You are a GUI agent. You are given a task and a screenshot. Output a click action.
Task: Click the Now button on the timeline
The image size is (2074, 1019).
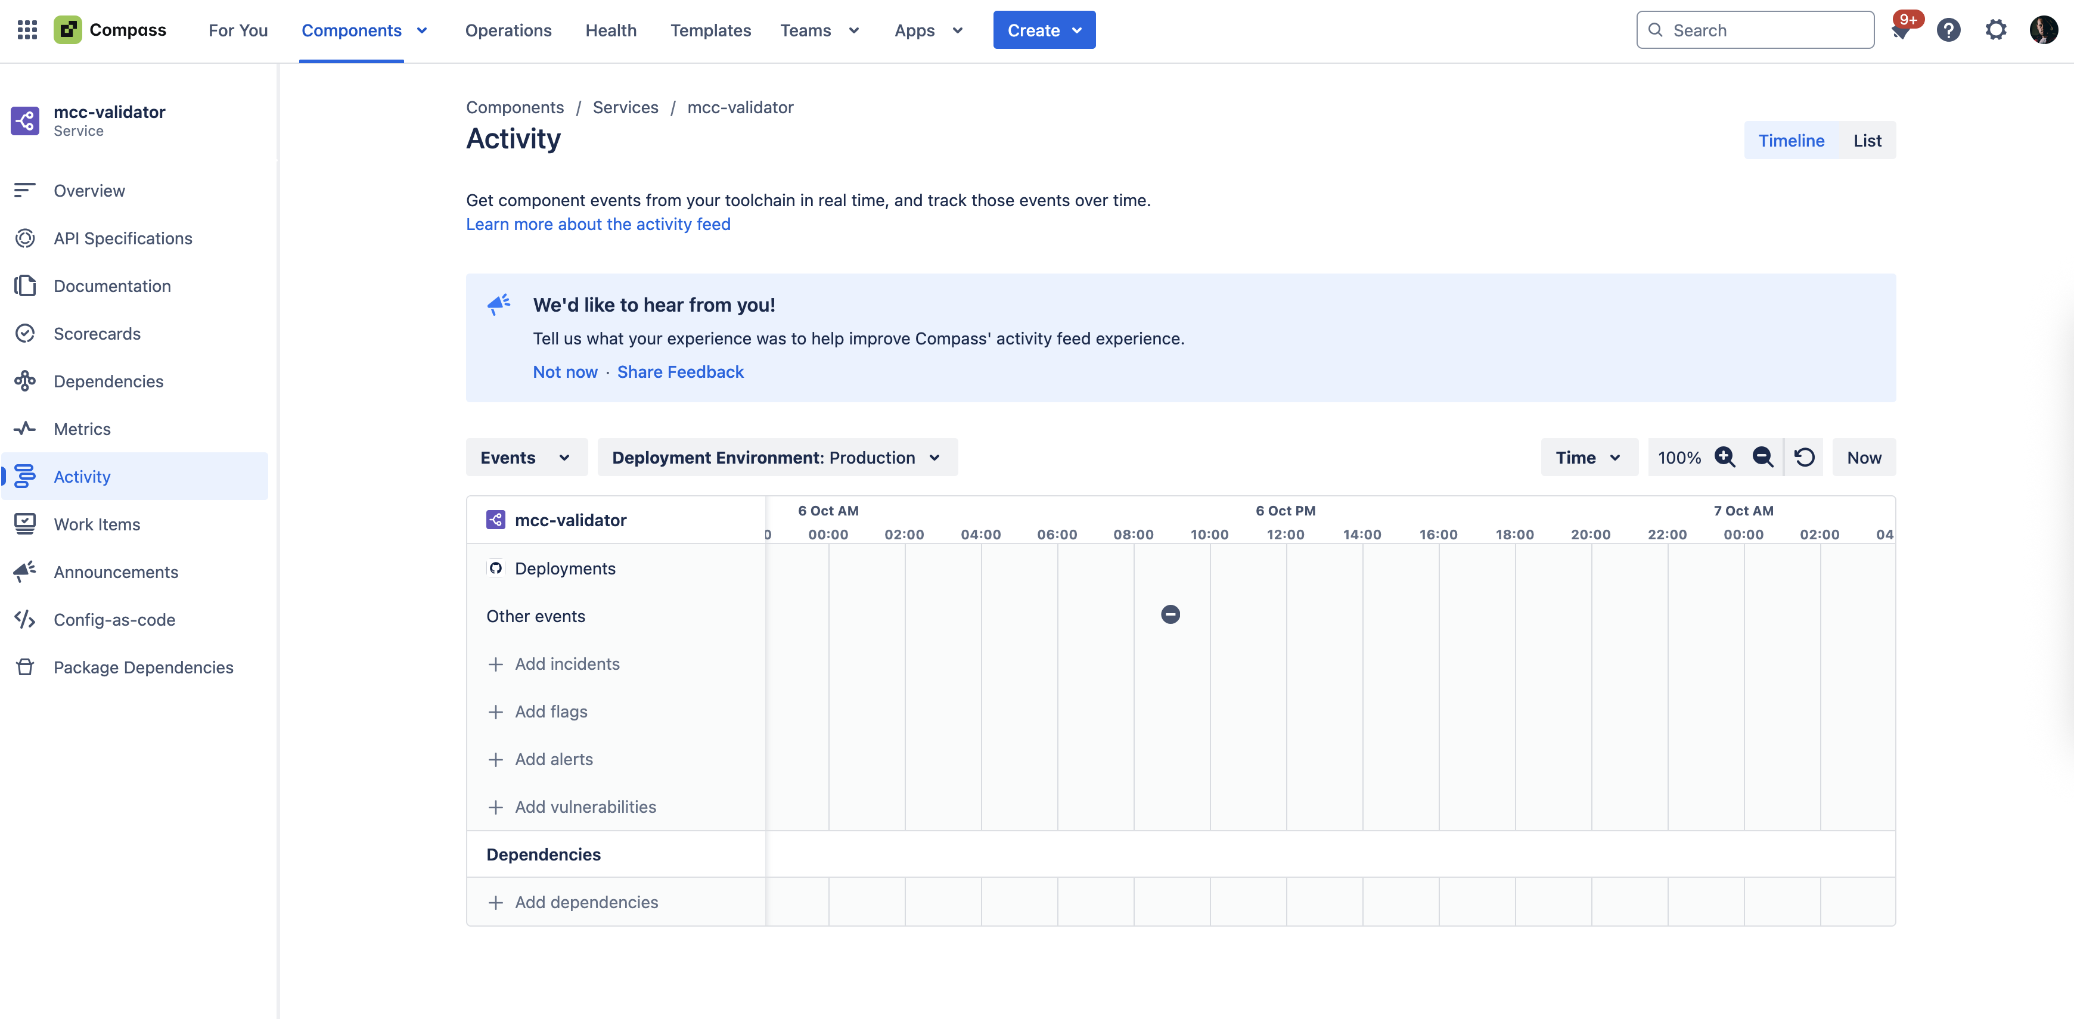[x=1863, y=456]
